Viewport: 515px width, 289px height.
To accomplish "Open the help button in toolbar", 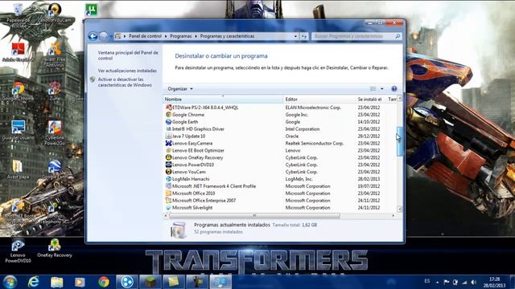I will pyautogui.click(x=394, y=89).
